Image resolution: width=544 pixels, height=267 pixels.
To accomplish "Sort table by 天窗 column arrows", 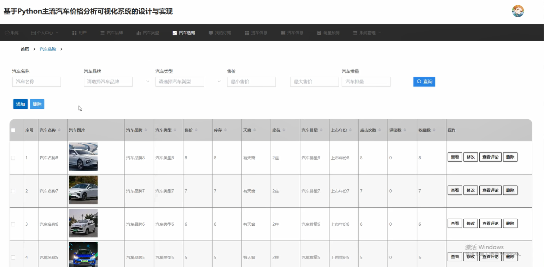I will [255, 130].
